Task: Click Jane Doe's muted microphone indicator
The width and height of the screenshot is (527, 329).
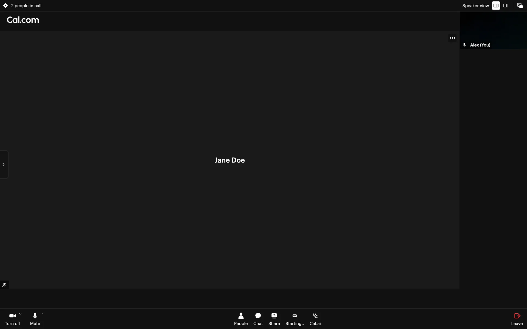Action: click(4, 285)
